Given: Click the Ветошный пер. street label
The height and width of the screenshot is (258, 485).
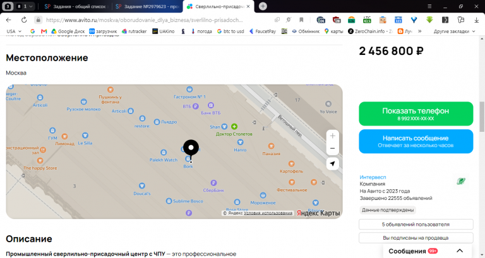Looking at the screenshot, I should click(289, 126).
